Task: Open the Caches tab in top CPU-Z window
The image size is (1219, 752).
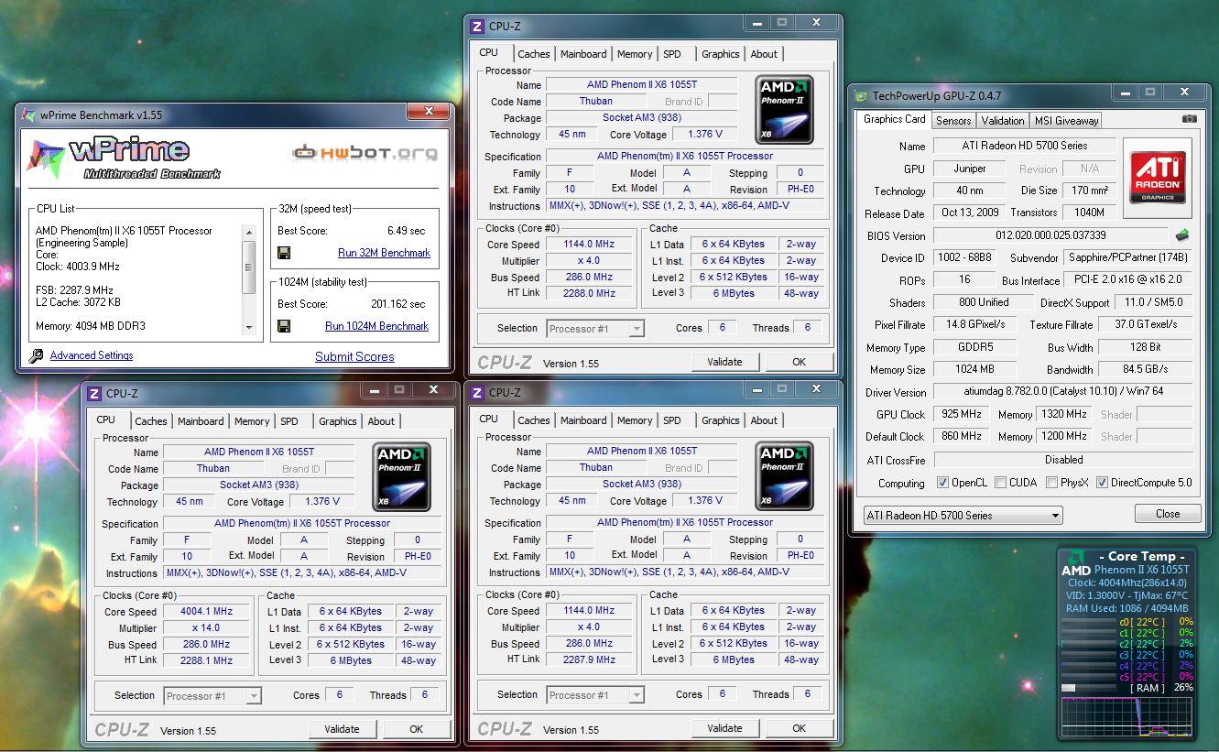Action: tap(534, 54)
